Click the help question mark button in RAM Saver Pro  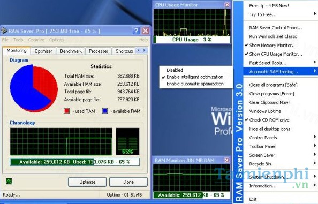[x=136, y=31]
